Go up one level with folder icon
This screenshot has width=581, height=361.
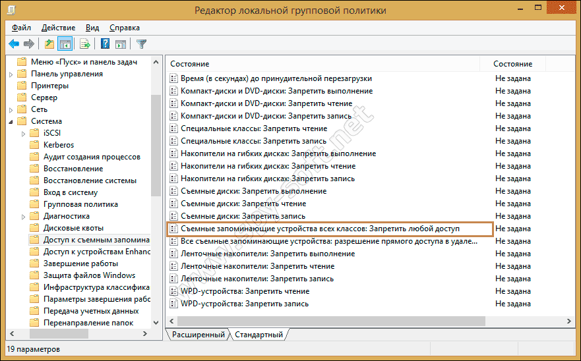(x=49, y=44)
